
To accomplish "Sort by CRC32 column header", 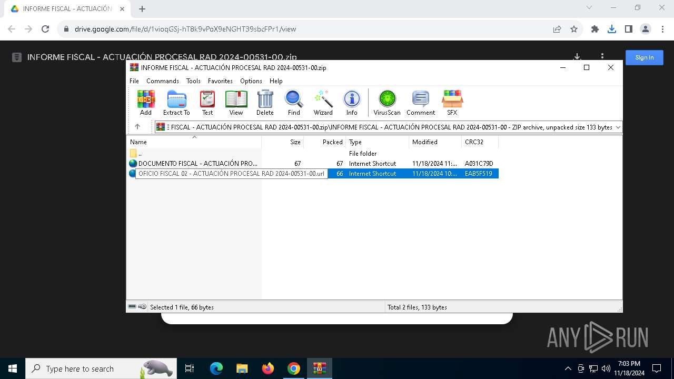I will click(480, 142).
